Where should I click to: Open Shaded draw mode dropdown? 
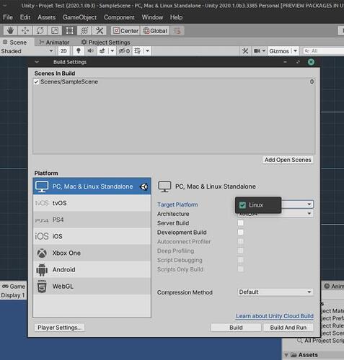(x=27, y=51)
